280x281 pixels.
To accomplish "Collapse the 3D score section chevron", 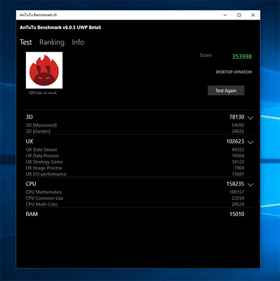I will coord(250,118).
